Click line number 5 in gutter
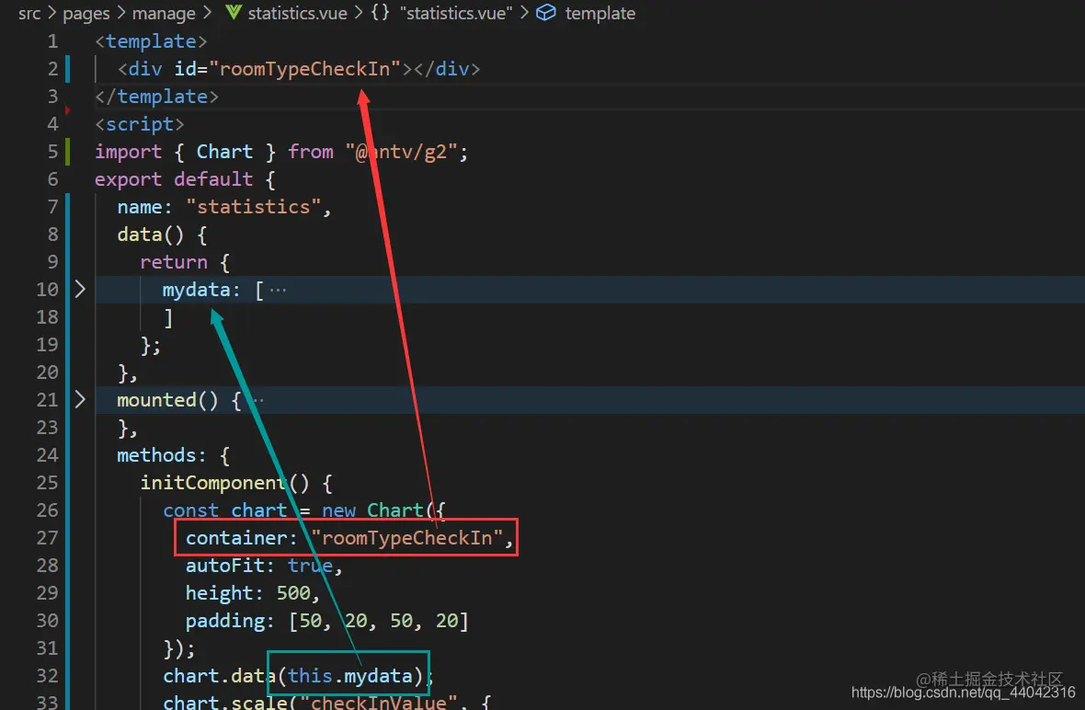The width and height of the screenshot is (1085, 710). tap(52, 152)
